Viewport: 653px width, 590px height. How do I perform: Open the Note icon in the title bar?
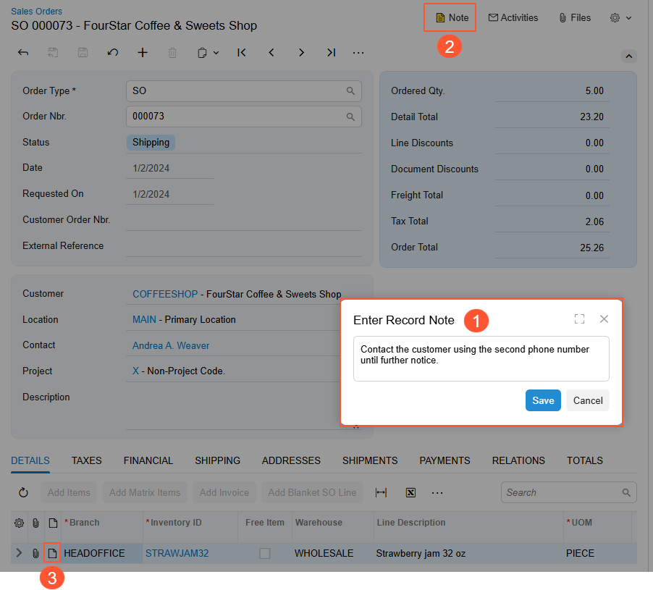click(x=452, y=17)
